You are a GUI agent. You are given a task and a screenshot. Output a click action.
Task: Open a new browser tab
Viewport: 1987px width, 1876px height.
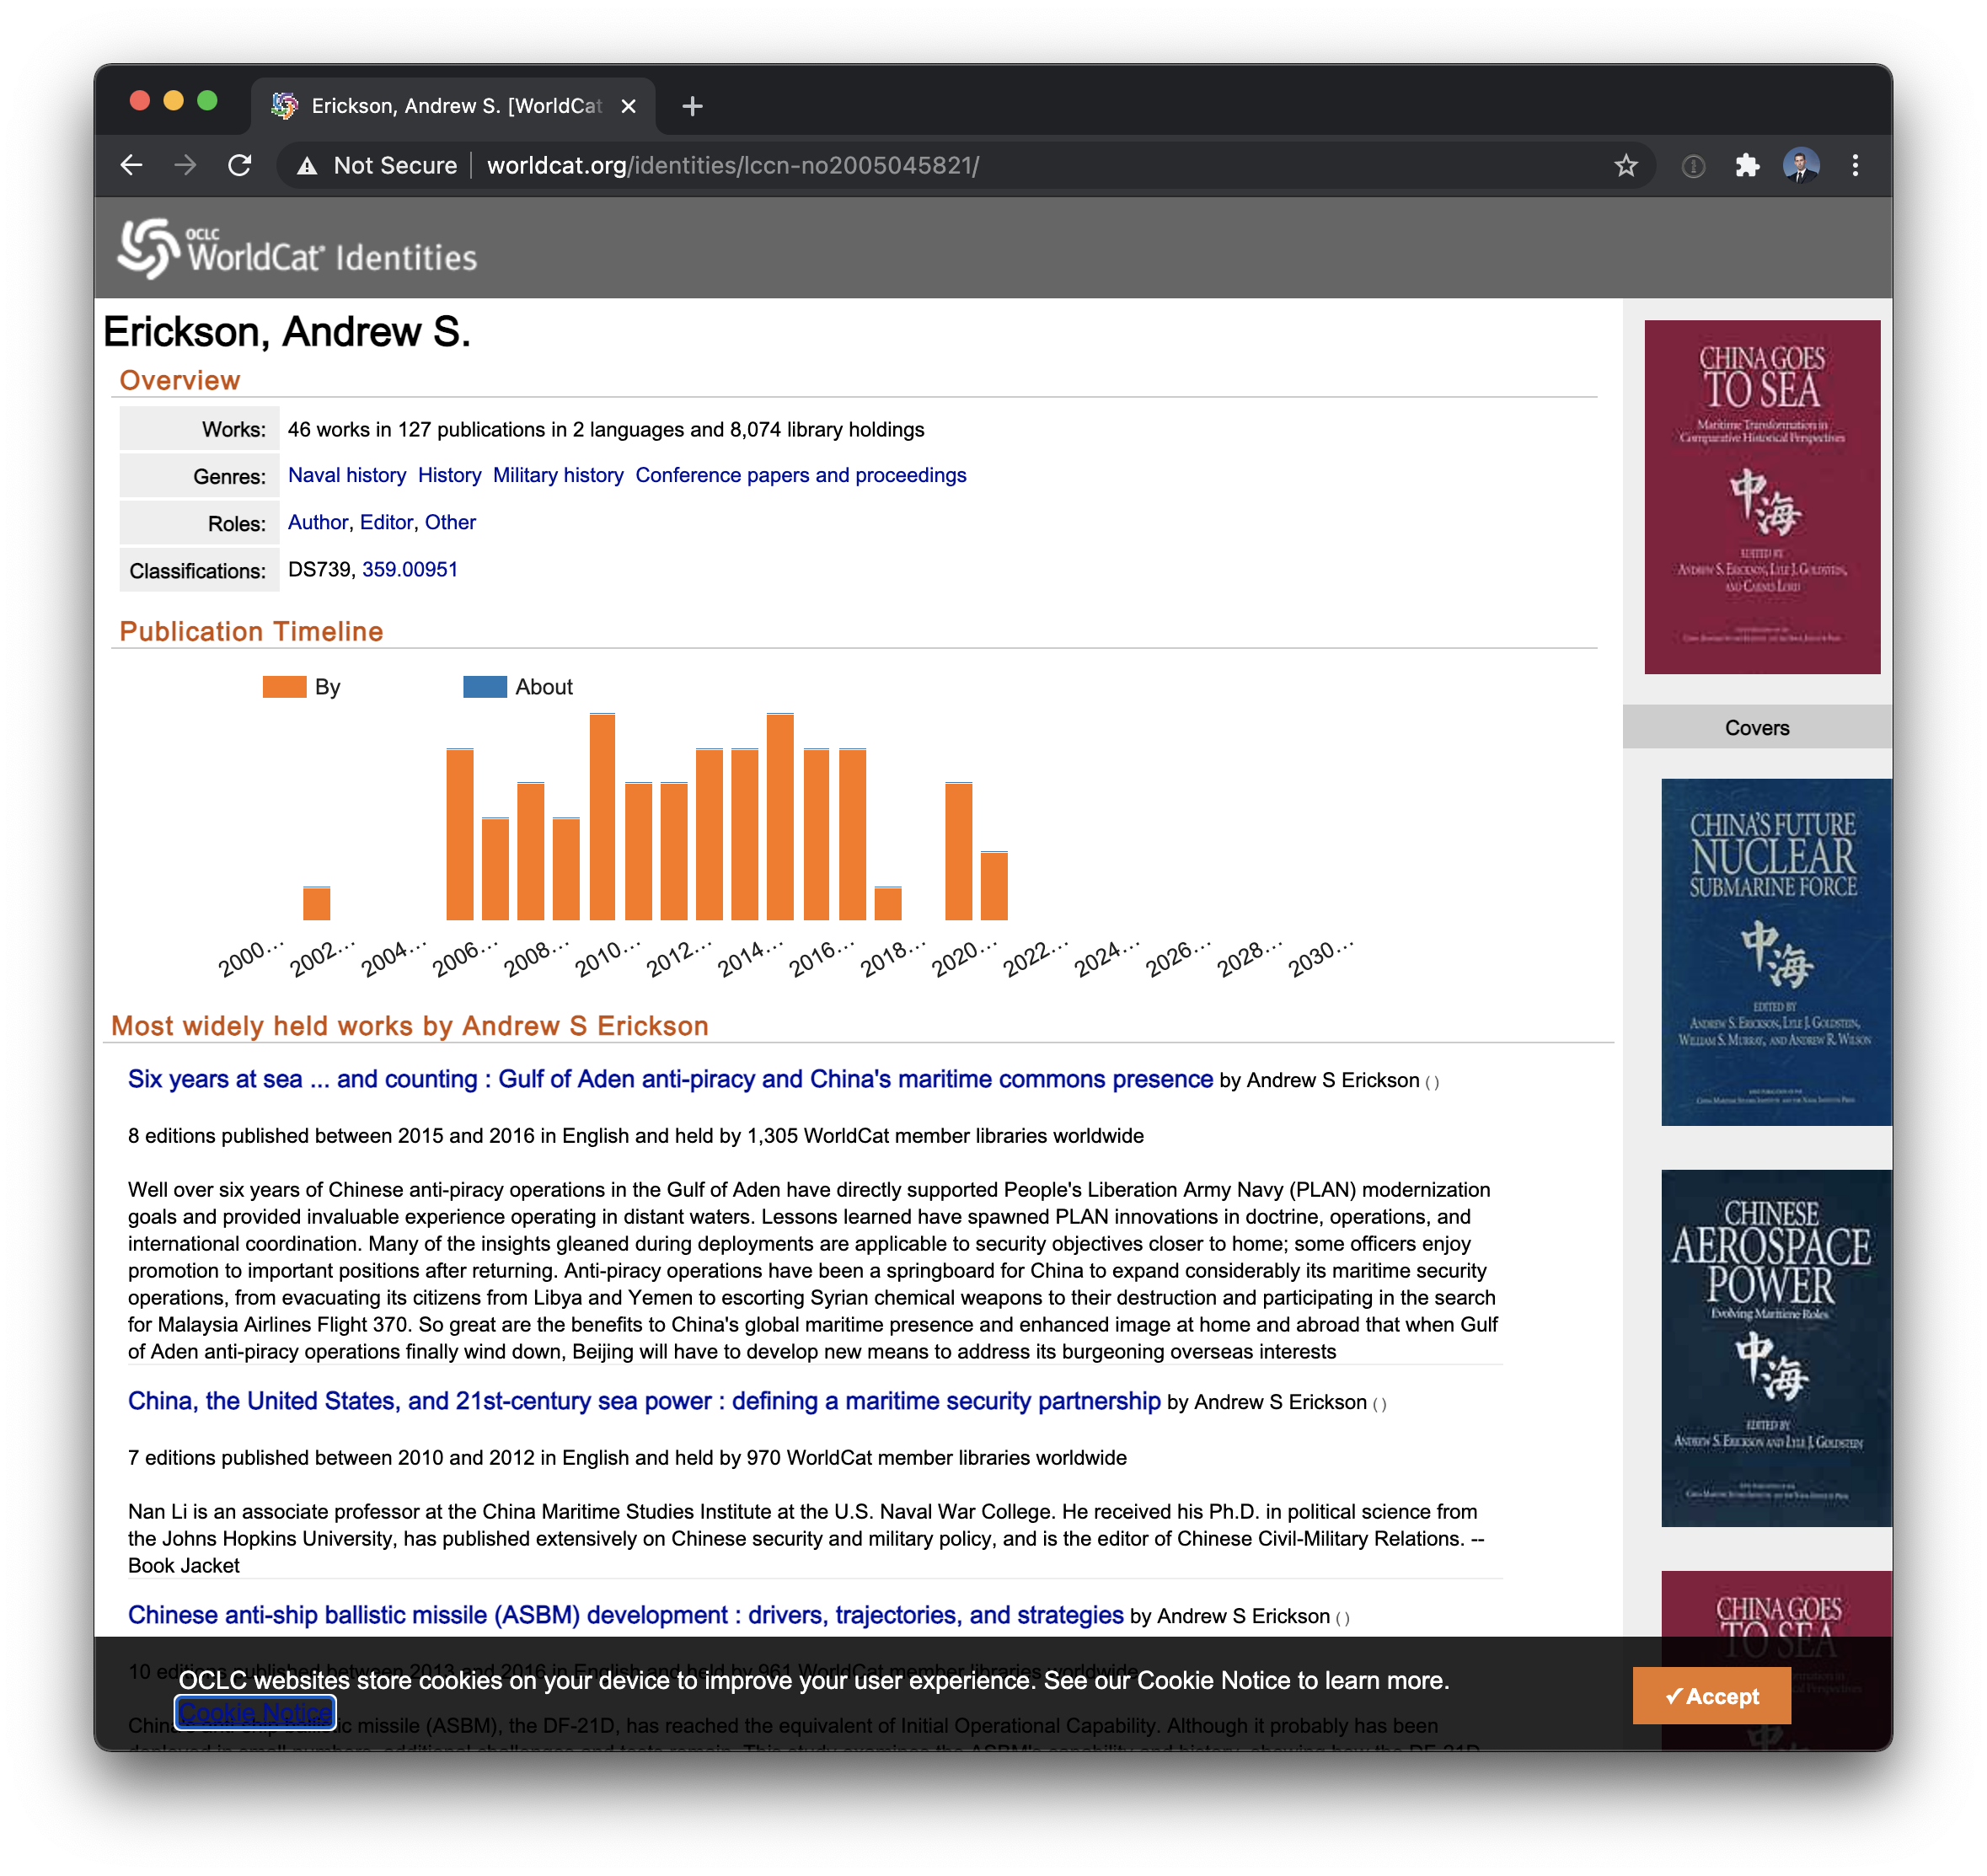692,106
